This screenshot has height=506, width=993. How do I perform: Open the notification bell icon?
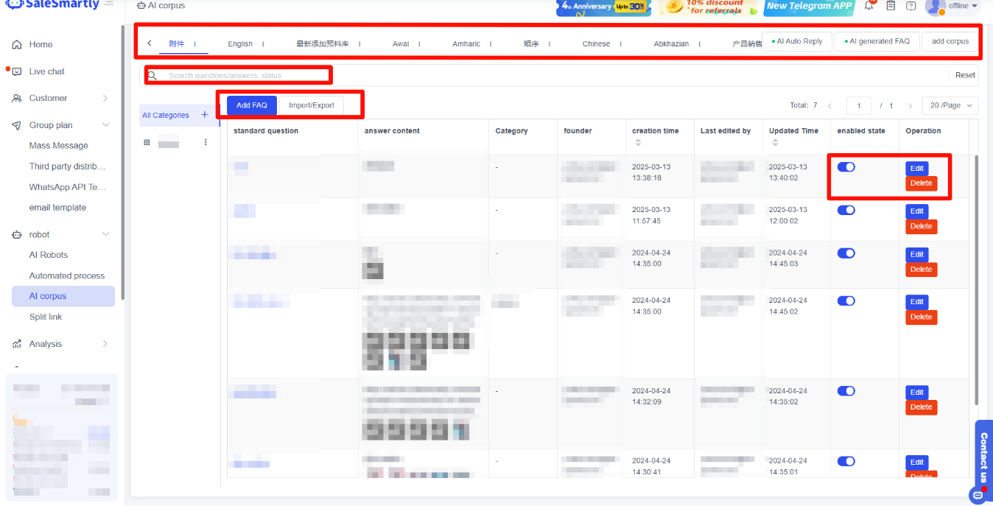869,6
